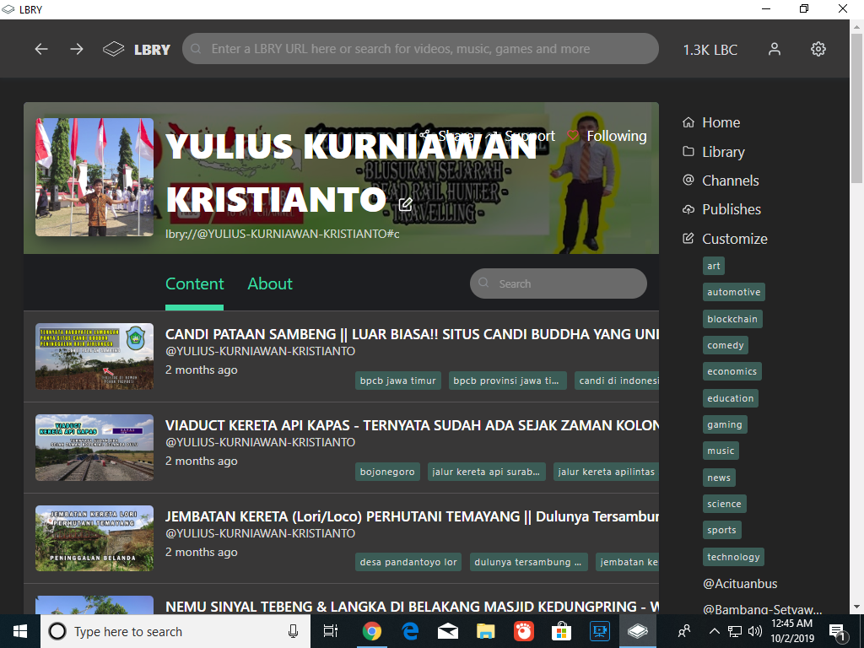Toggle the Following heart button
This screenshot has width=864, height=648.
[607, 136]
